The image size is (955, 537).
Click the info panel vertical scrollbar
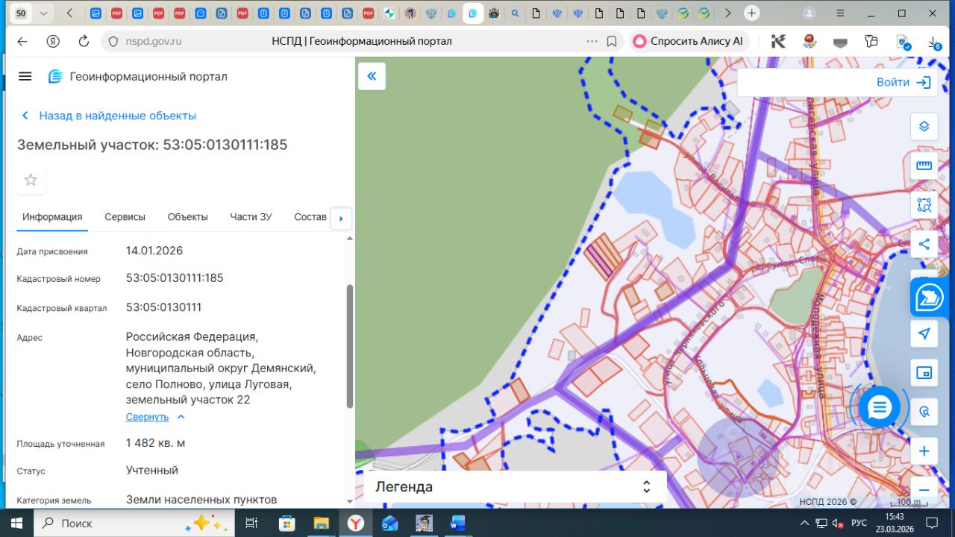click(349, 345)
